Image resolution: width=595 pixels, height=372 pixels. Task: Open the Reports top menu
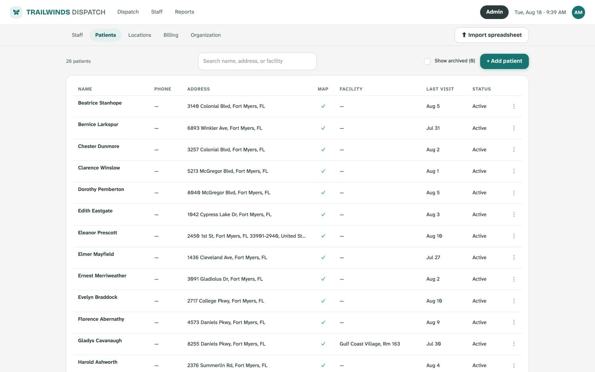pos(184,12)
